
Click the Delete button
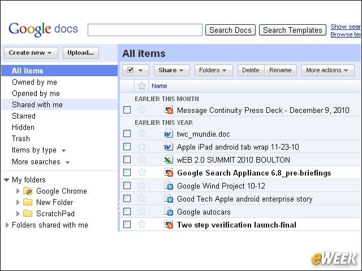click(251, 70)
